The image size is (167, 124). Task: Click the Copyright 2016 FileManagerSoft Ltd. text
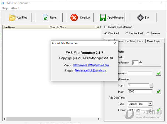click(x=86, y=58)
